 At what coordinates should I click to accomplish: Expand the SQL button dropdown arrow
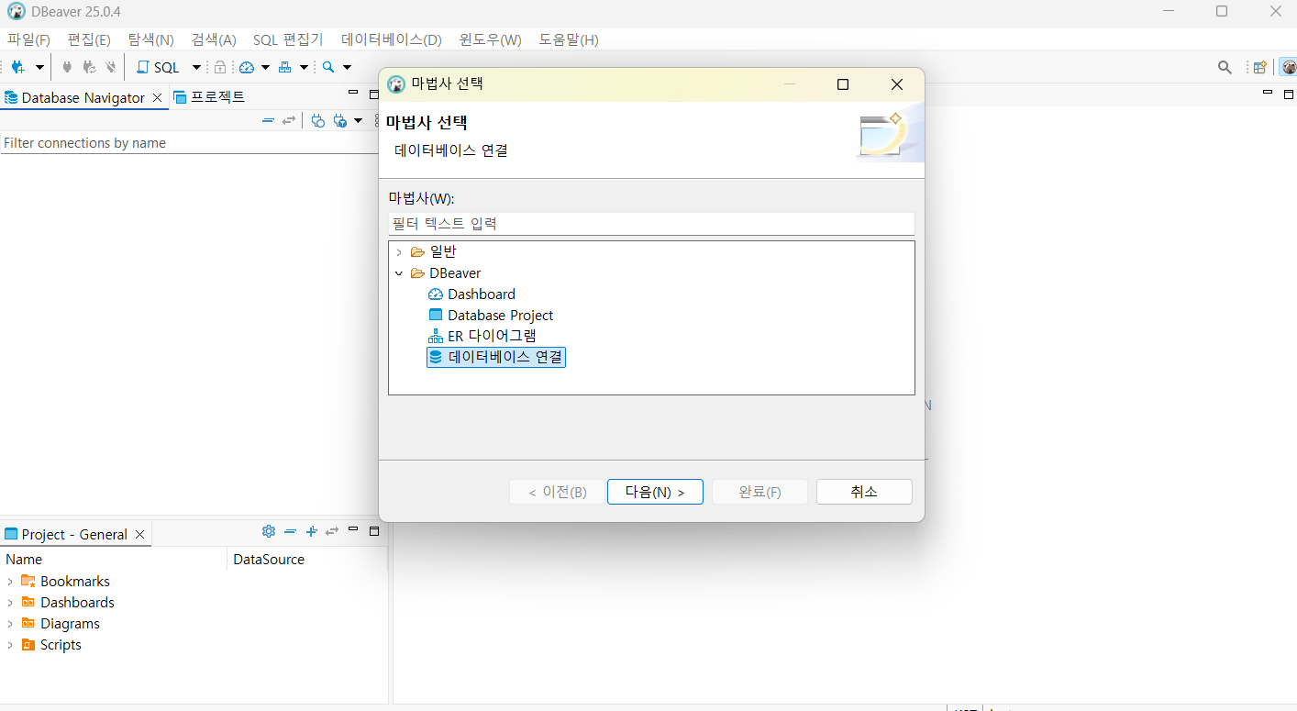(x=196, y=67)
